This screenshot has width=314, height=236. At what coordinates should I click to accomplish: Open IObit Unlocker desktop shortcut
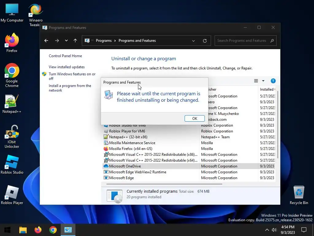12,137
